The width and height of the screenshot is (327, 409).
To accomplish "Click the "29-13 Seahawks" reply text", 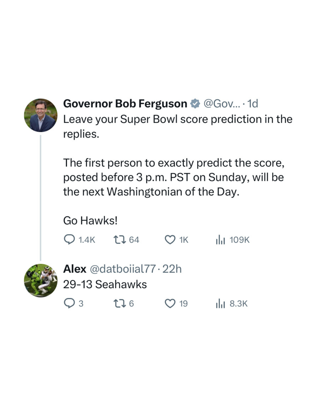I will (x=105, y=284).
